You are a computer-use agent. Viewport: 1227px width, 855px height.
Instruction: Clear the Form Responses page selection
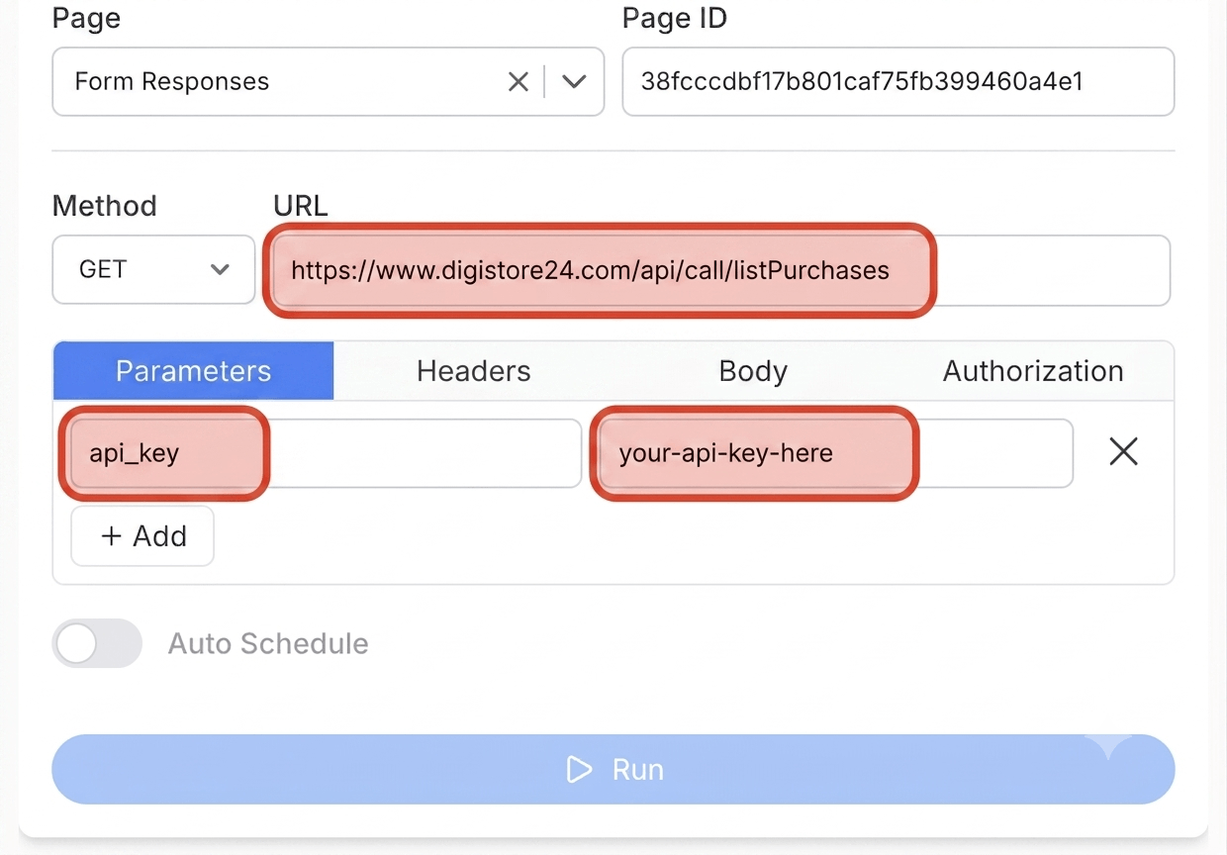click(519, 82)
